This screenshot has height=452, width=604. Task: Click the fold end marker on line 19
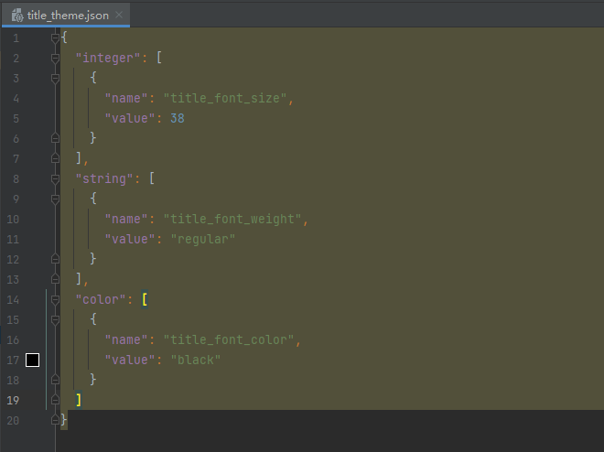click(x=55, y=400)
